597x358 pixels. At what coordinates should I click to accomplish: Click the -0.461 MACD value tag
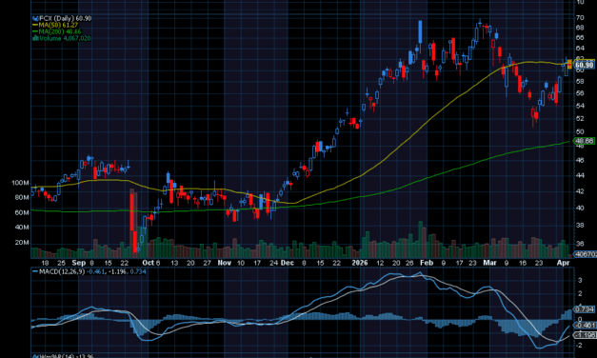click(x=585, y=326)
